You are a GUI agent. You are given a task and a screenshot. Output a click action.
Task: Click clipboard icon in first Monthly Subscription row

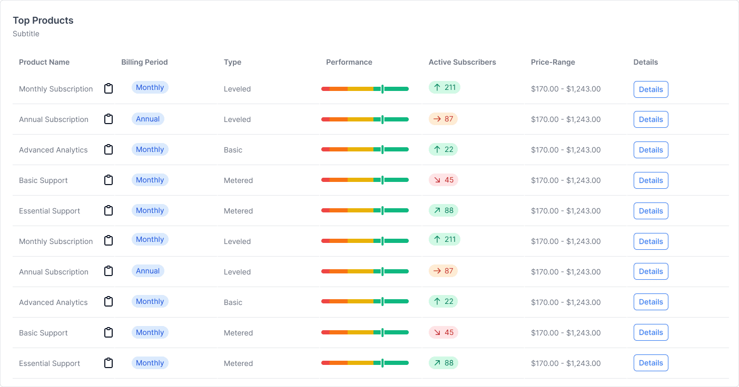click(x=109, y=89)
